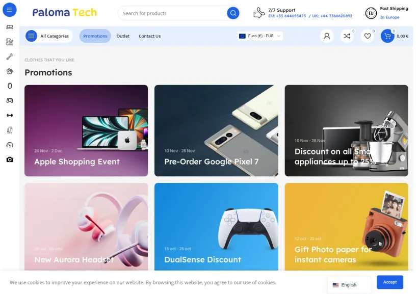Open the home appliances category icon
This screenshot has height=294, width=418.
[x=10, y=42]
